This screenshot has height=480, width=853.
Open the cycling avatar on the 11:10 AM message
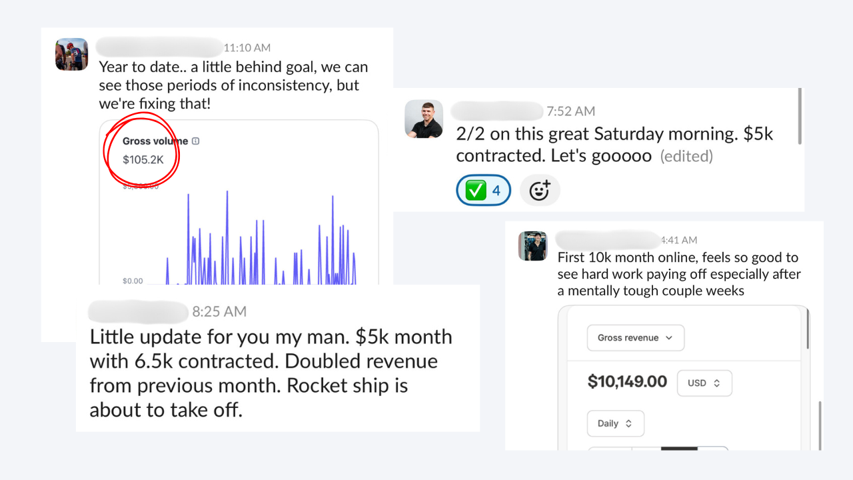71,54
